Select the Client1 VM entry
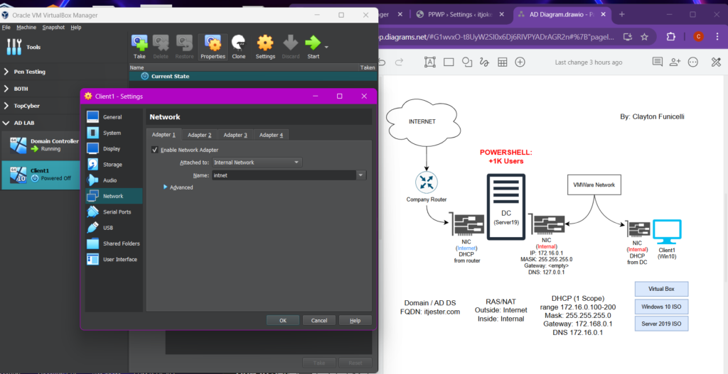The image size is (728, 374). (x=41, y=175)
